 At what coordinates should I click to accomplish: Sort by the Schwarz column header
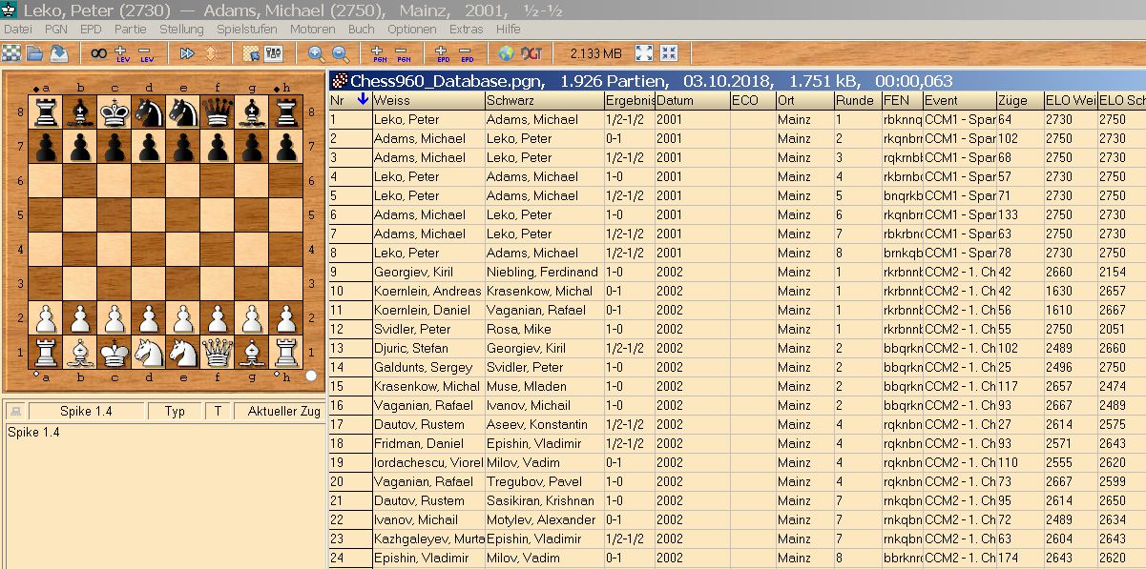544,100
